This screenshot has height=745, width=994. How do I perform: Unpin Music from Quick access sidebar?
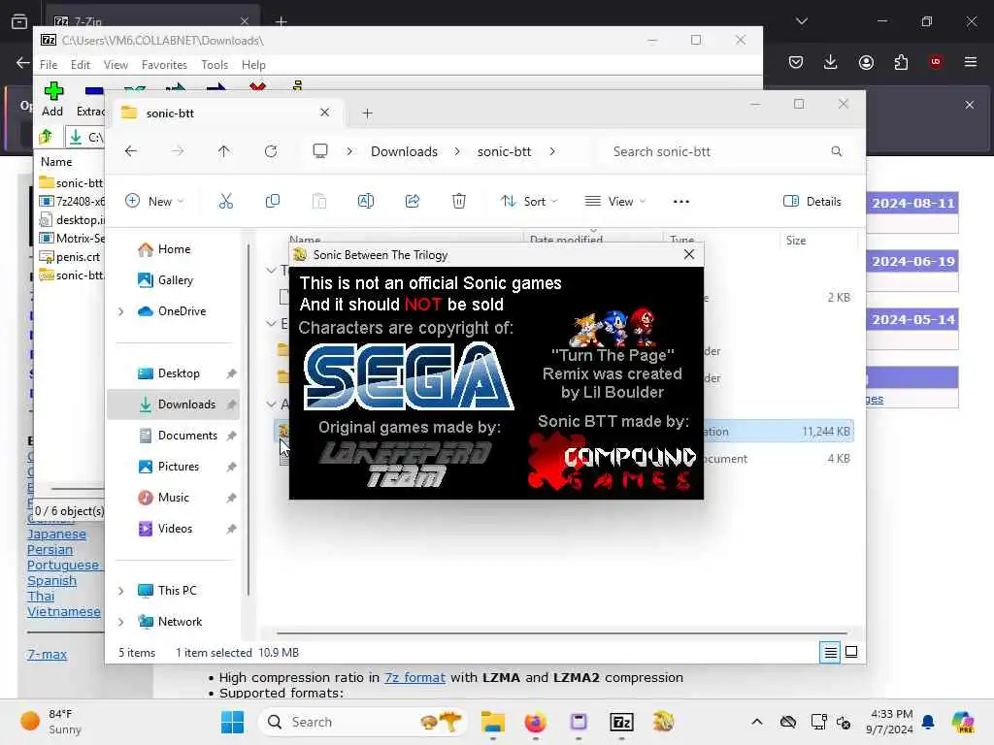click(x=231, y=498)
